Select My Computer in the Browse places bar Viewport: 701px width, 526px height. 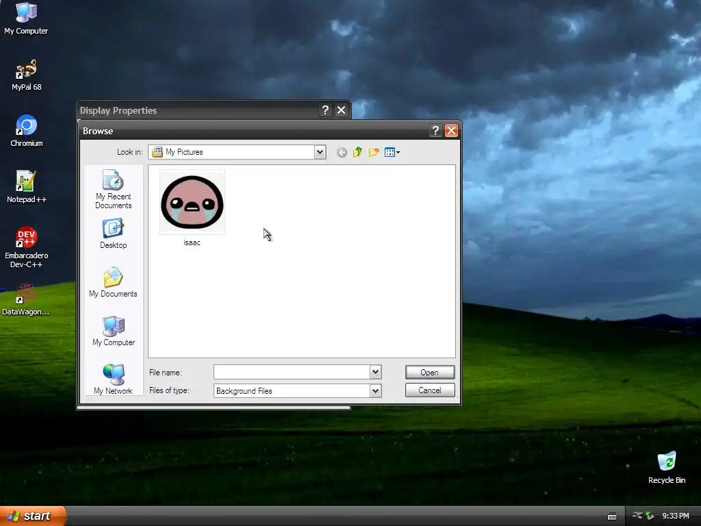click(x=113, y=331)
